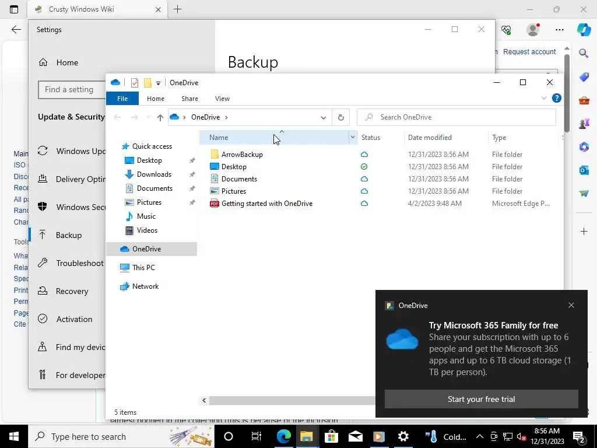The width and height of the screenshot is (597, 448).
Task: Add a sidebar app with plus icon
Action: coord(584,231)
